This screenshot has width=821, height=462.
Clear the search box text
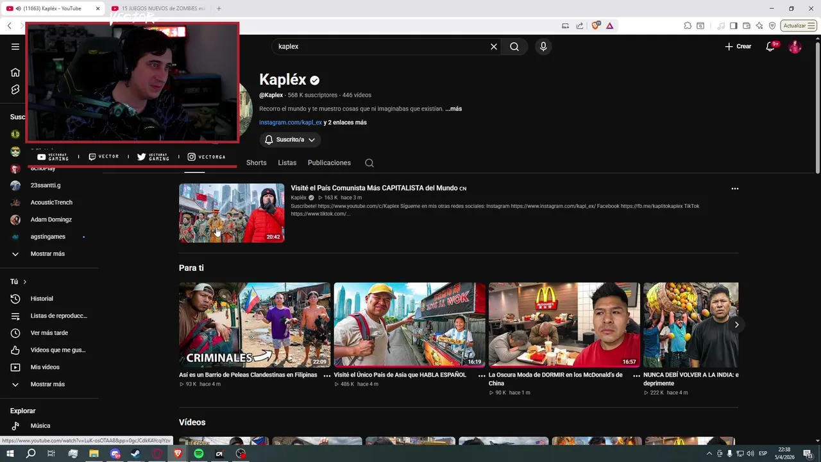[494, 46]
